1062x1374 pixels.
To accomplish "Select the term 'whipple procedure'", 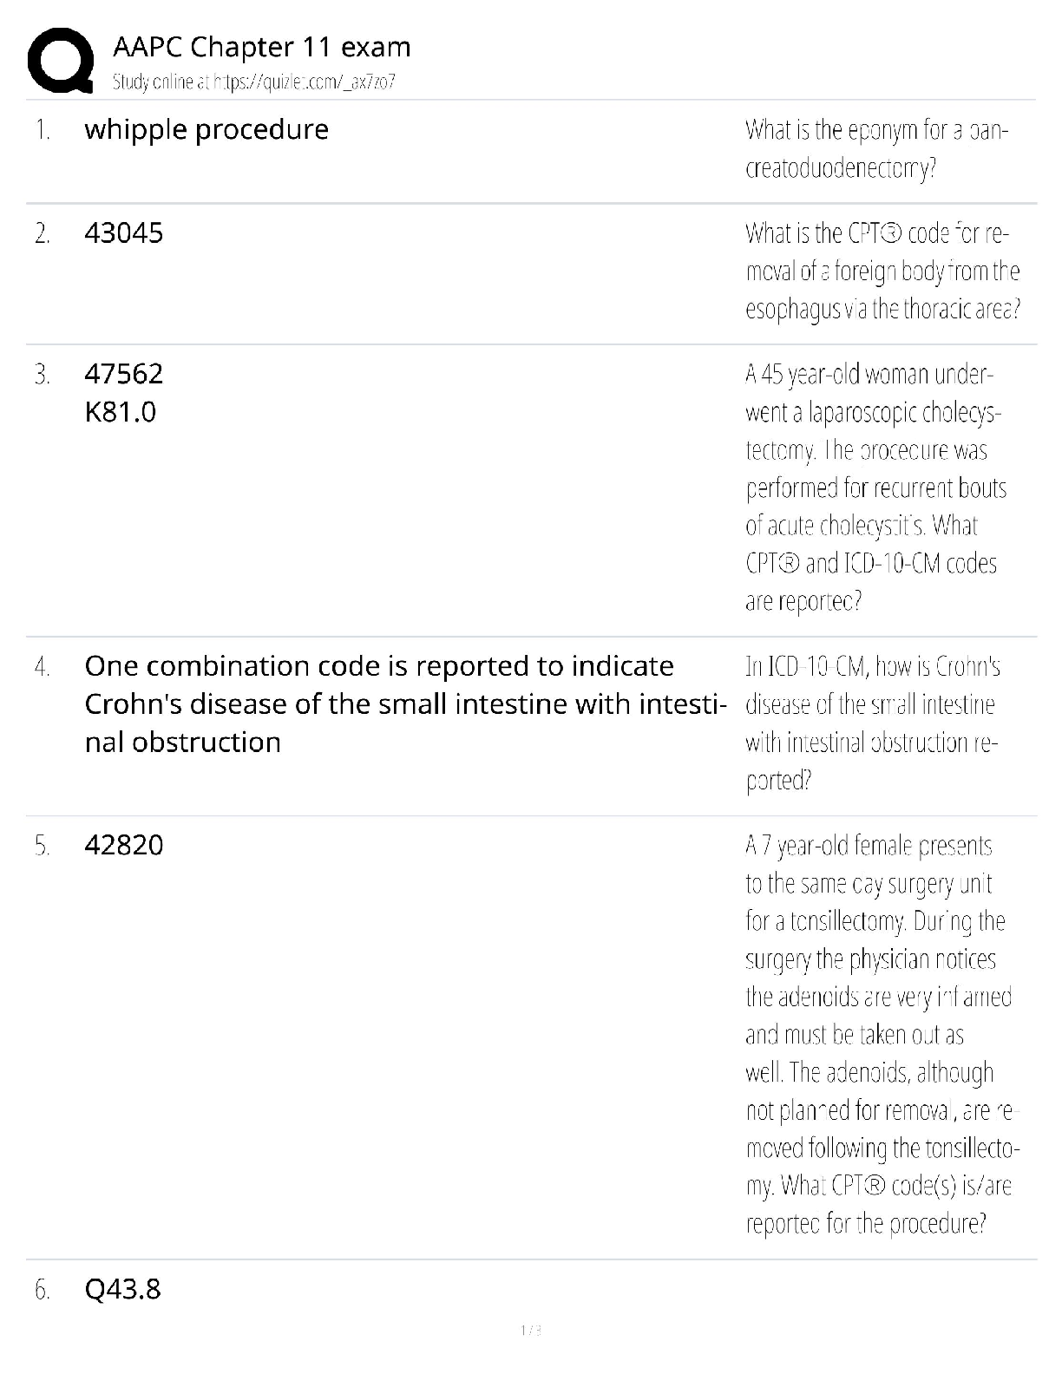I will pyautogui.click(x=206, y=129).
